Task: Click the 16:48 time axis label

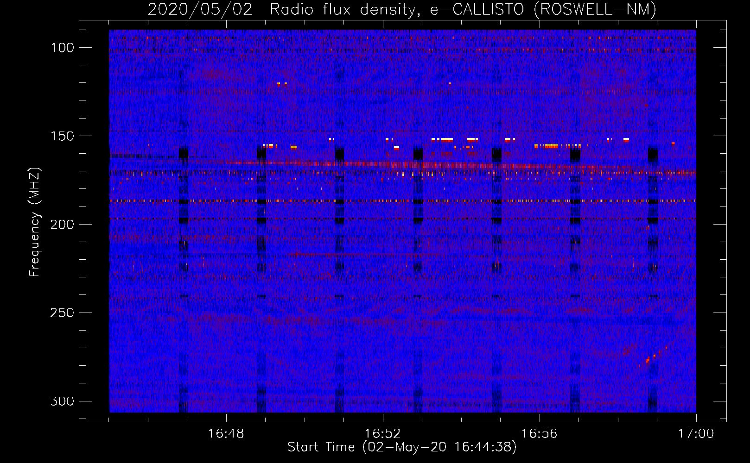Action: click(x=226, y=434)
